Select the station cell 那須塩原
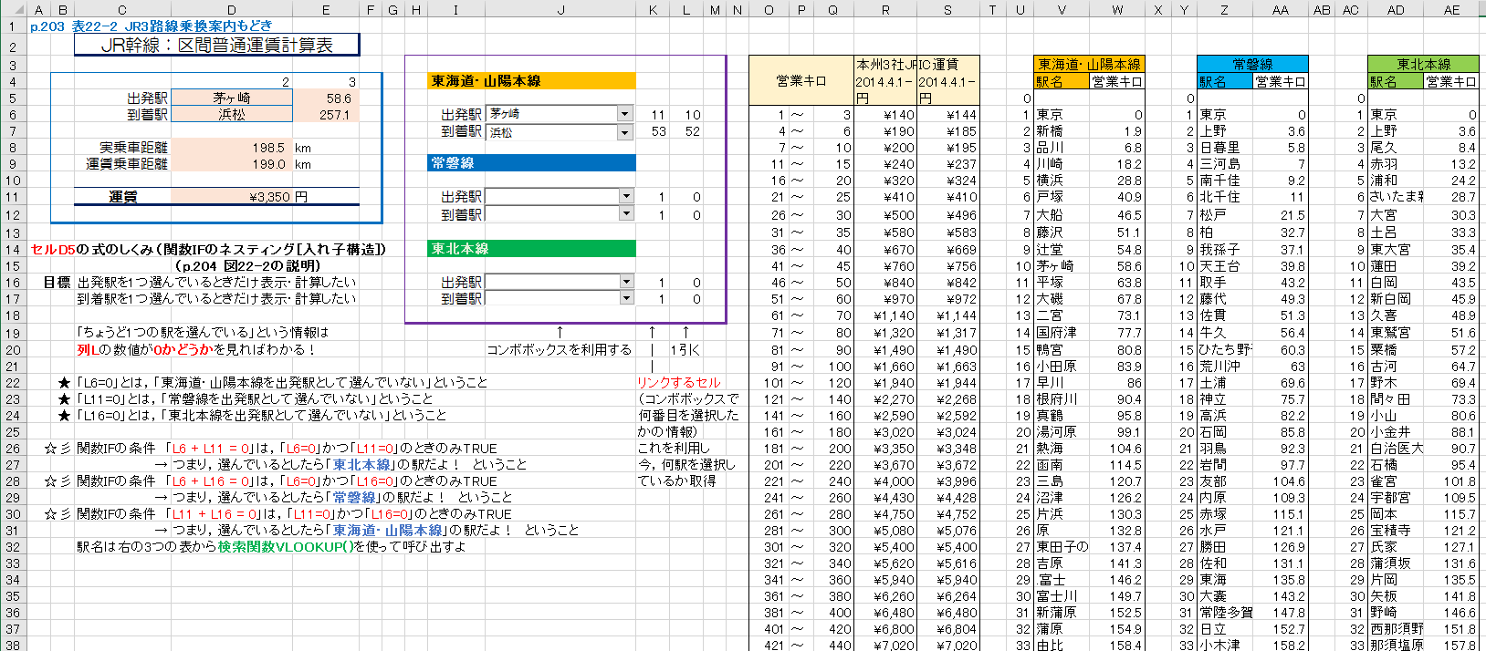The height and width of the screenshot is (651, 1486). [1396, 645]
